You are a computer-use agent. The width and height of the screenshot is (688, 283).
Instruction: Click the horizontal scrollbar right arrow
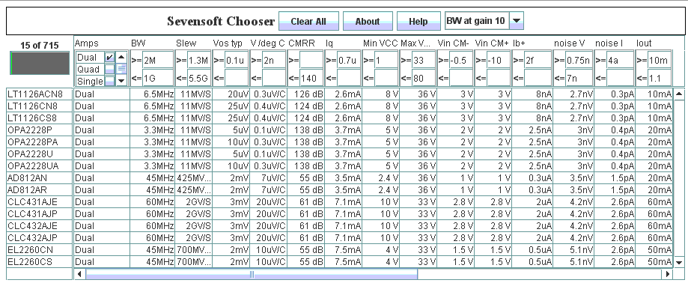667,274
